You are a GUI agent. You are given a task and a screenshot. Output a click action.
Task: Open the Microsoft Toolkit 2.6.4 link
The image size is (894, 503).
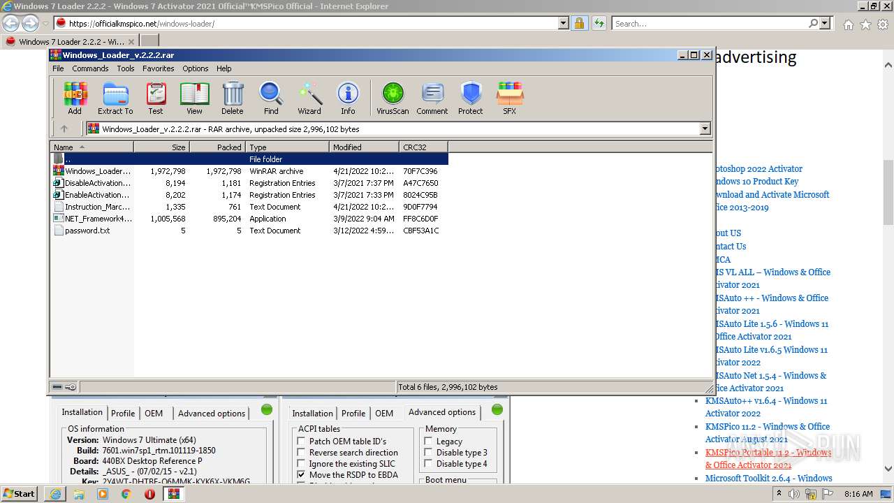tap(768, 478)
